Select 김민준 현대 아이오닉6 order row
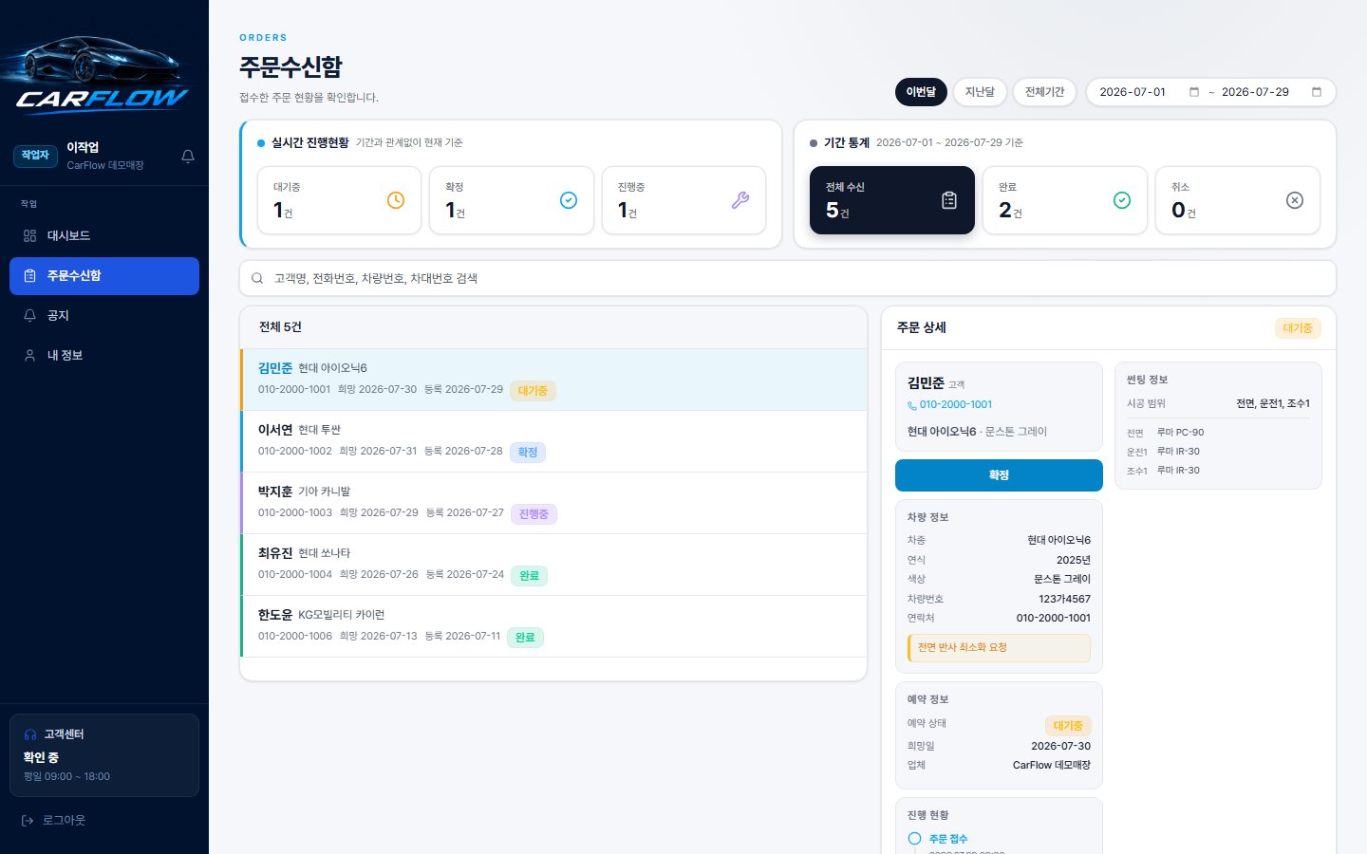 tap(553, 380)
